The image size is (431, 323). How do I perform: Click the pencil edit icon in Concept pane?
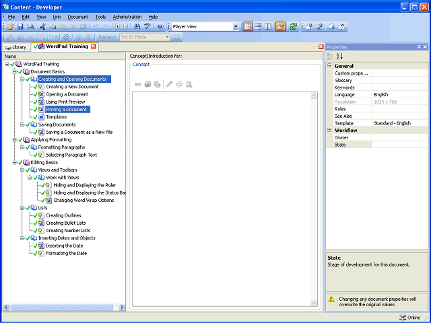(169, 84)
